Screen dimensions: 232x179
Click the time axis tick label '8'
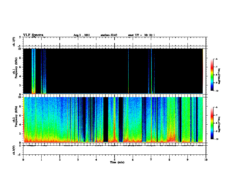[169, 160]
